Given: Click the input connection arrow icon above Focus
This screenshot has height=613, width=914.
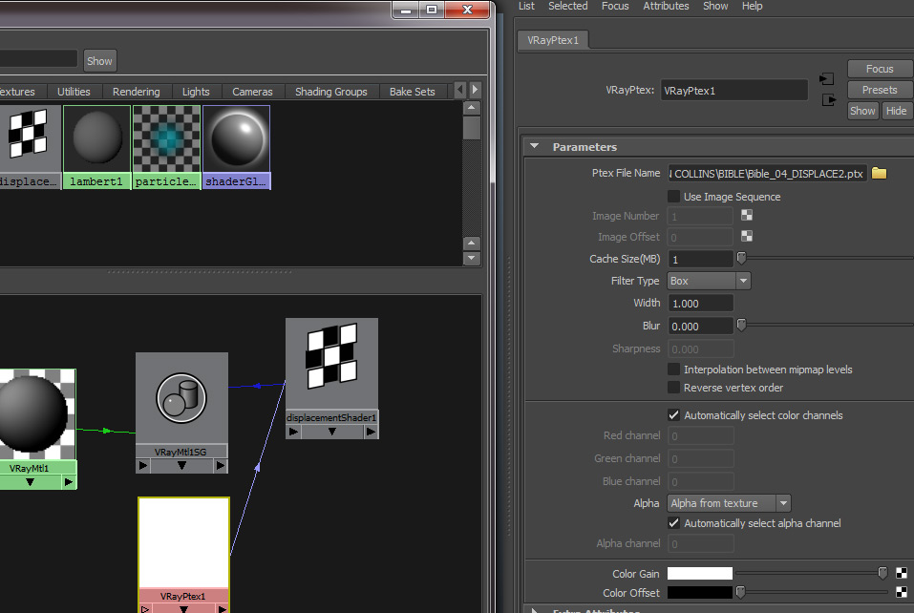Looking at the screenshot, I should coord(826,76).
